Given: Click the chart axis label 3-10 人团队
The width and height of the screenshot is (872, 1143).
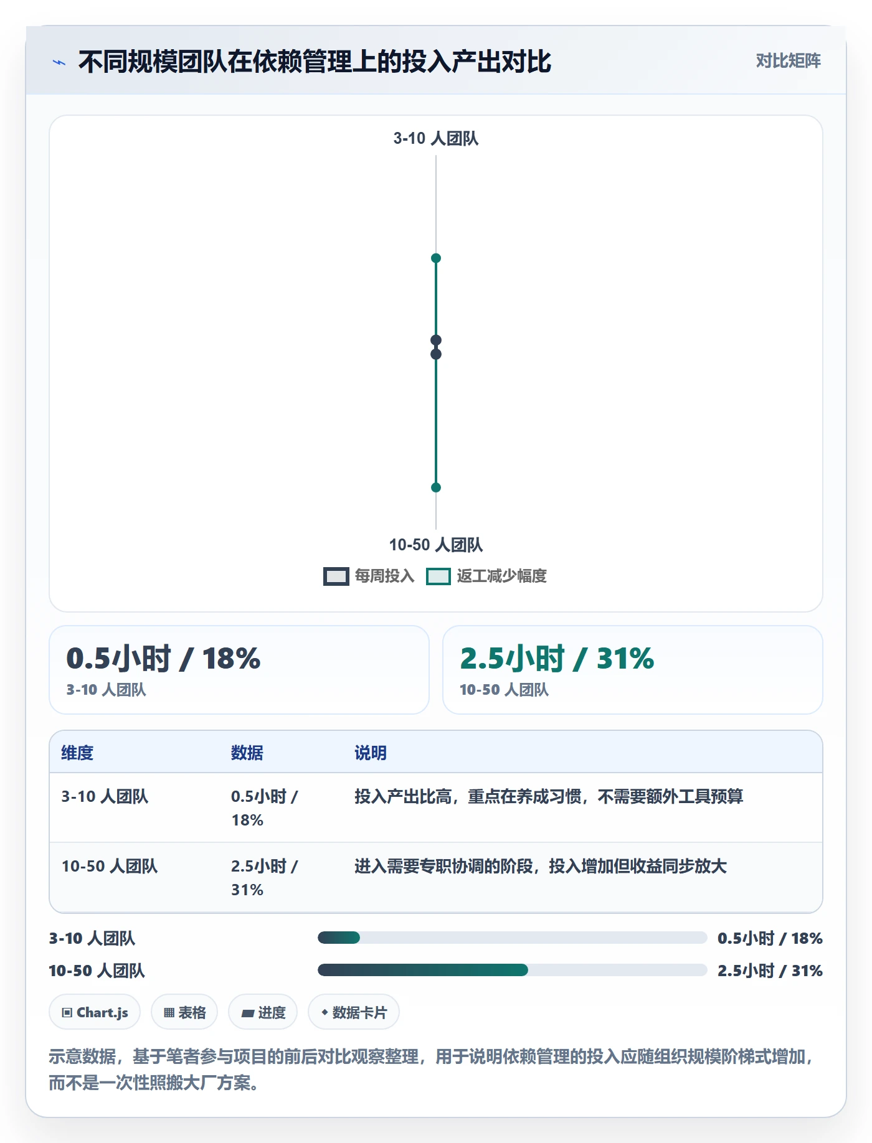Looking at the screenshot, I should 436,138.
